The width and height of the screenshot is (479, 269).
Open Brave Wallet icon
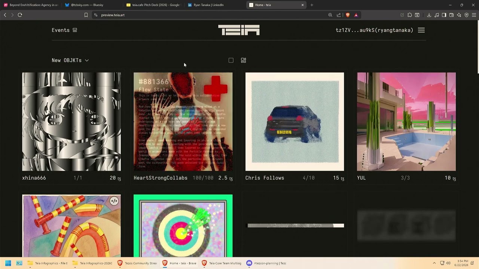click(x=452, y=15)
